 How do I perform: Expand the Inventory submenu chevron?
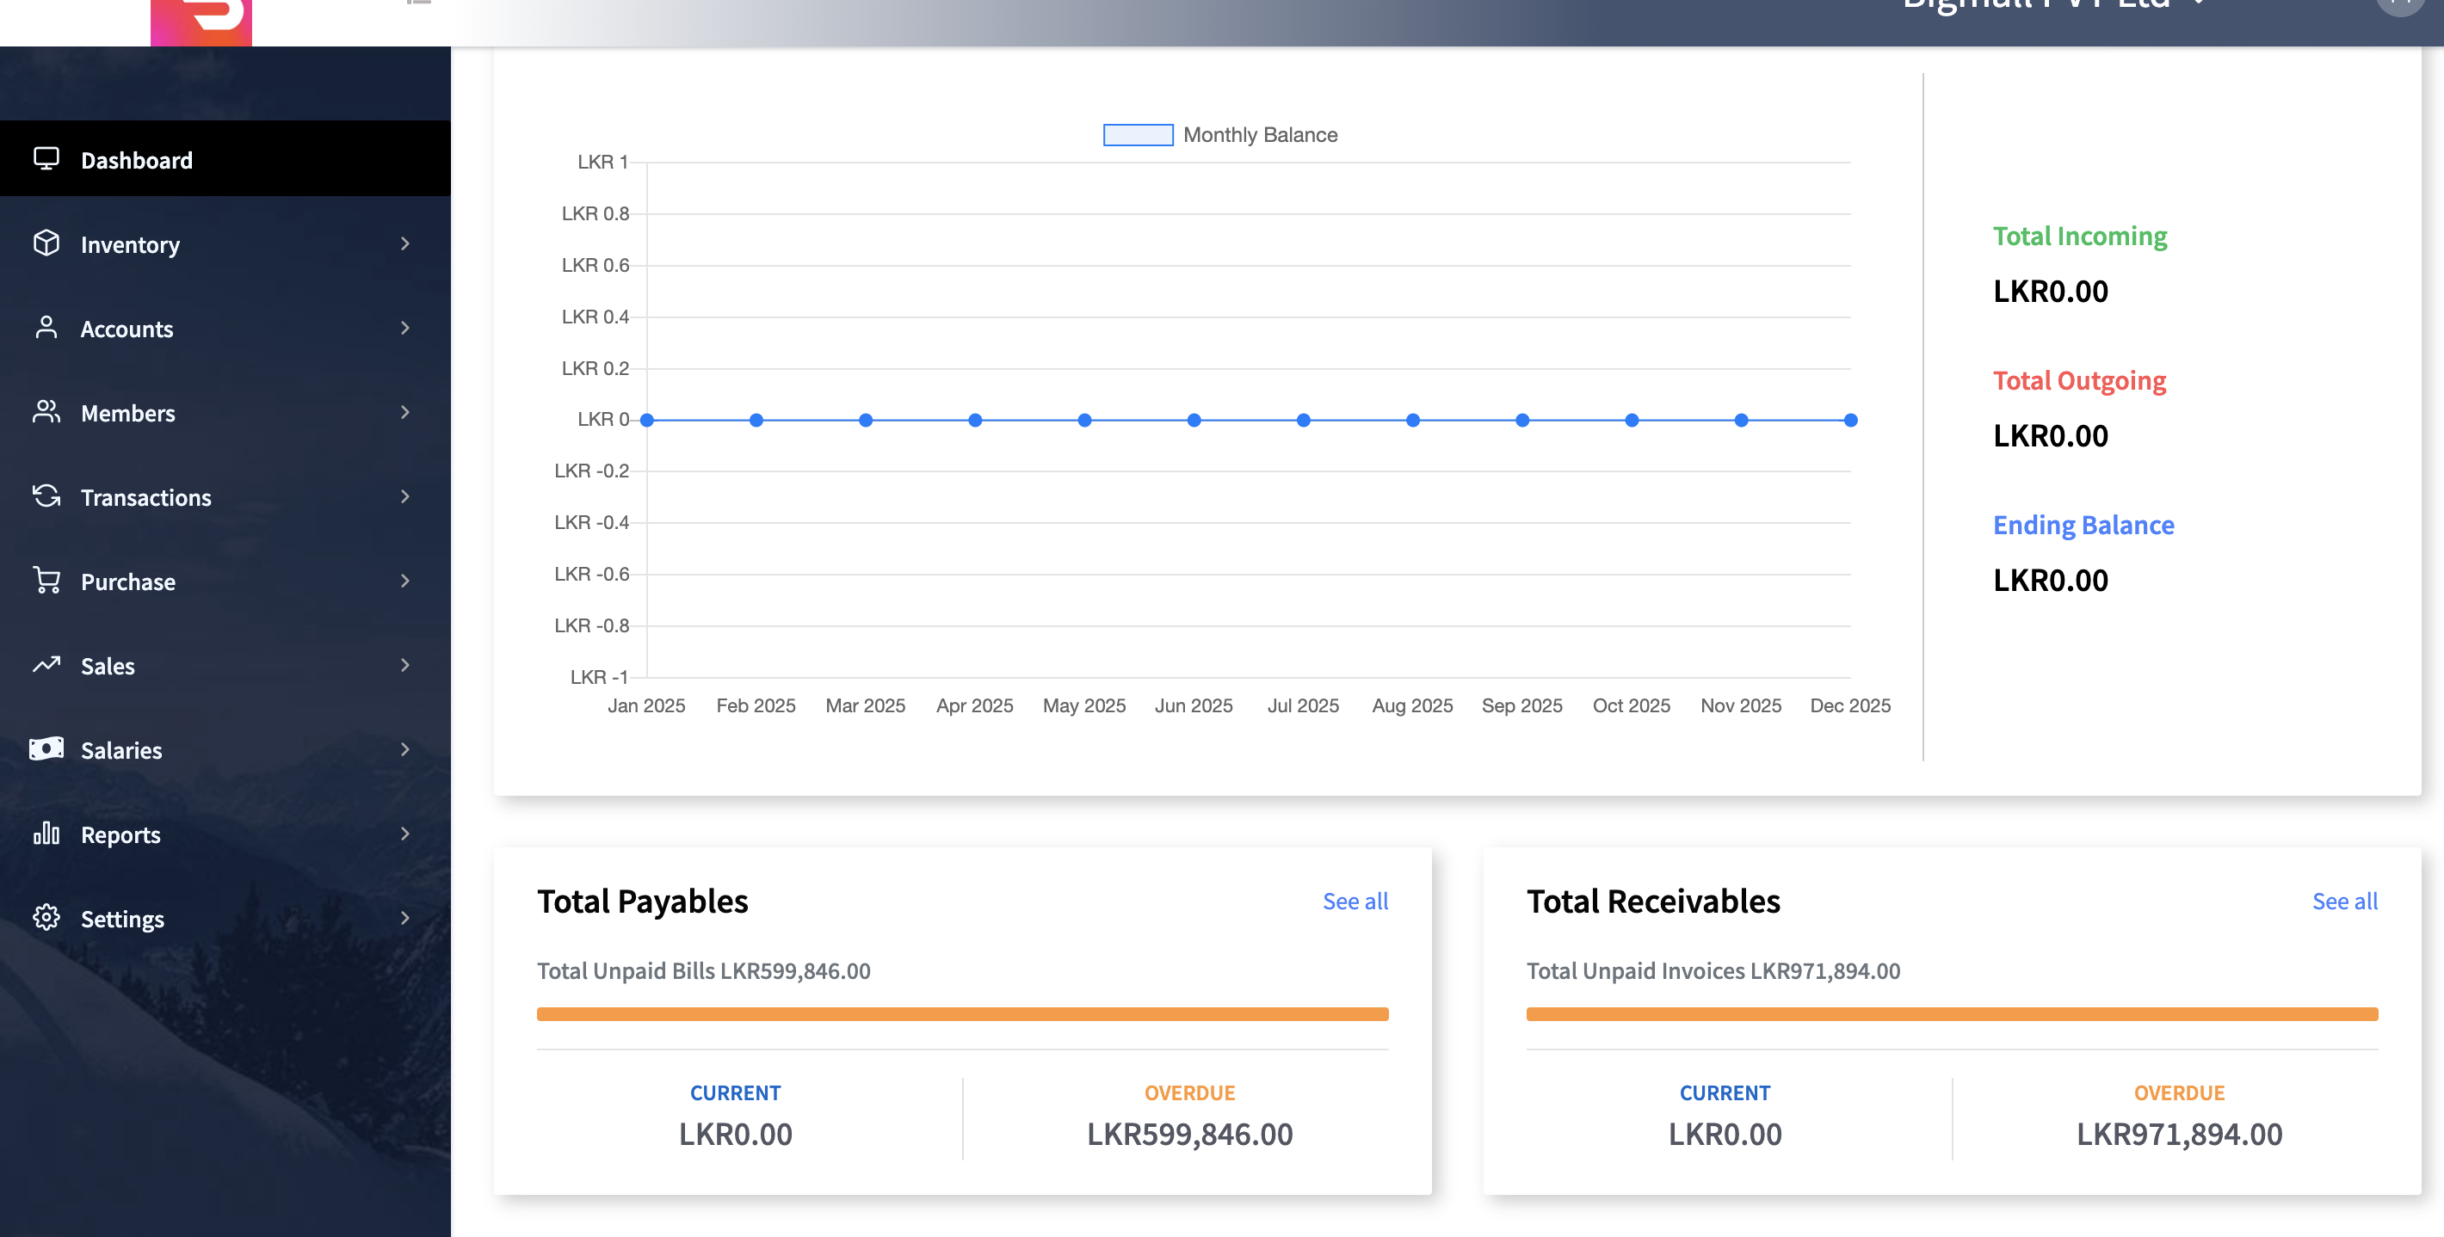coord(405,243)
